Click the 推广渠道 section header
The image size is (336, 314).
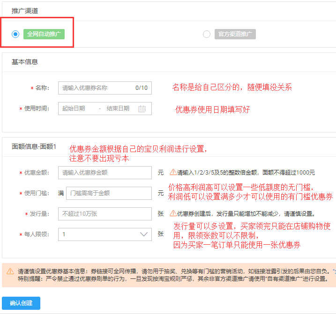(x=25, y=10)
